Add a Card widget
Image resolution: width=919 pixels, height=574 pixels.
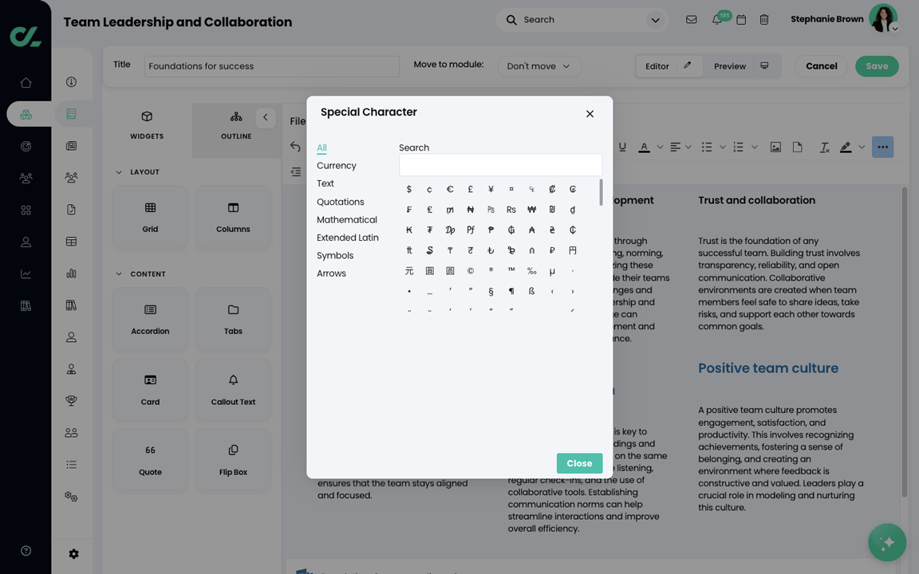pos(150,390)
